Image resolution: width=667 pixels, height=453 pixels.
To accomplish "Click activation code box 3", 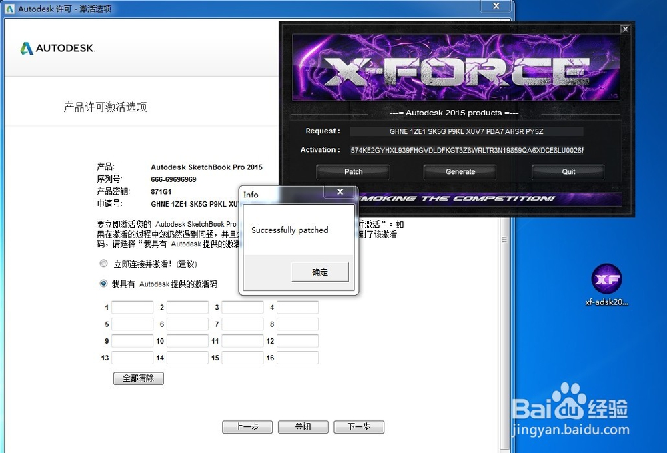I will click(x=243, y=307).
